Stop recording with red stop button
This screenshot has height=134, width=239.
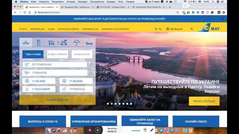[90, 130]
